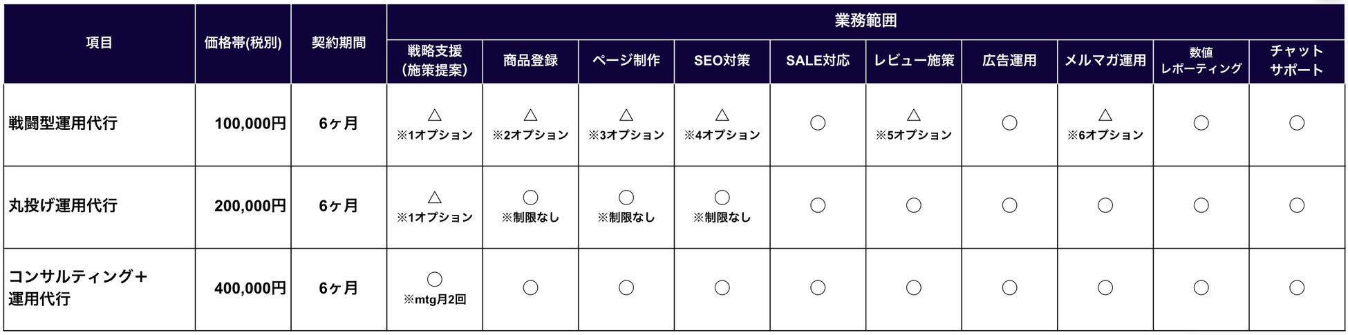Click the circle above the ※mtg月2回 note
Image resolution: width=1348 pixels, height=335 pixels.
click(435, 280)
